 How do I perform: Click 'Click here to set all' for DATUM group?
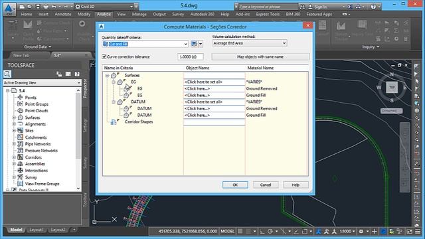(x=214, y=102)
